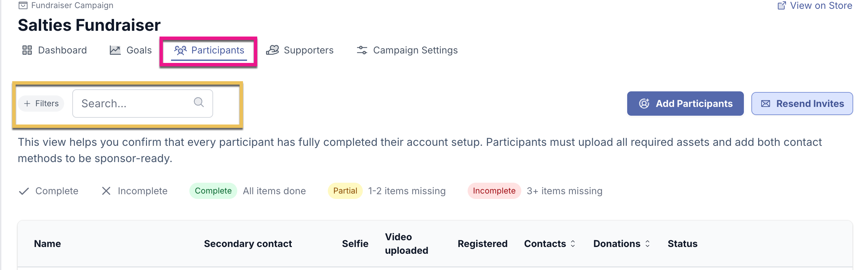Click the Resend Invites envelope icon

(x=766, y=104)
